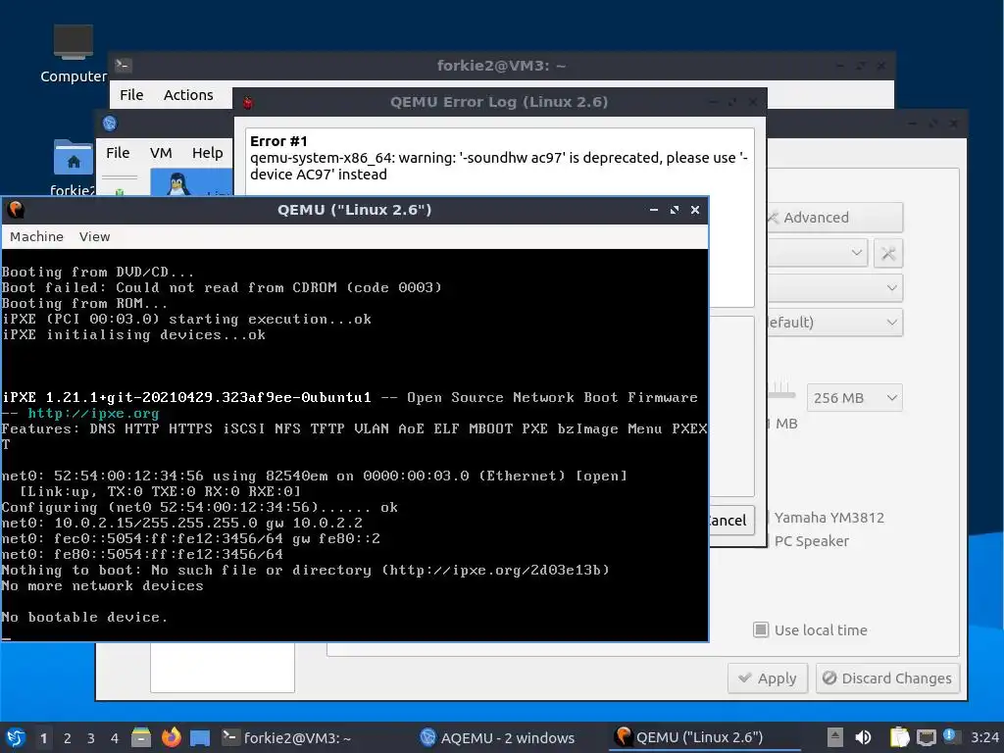Switch to workspace 4
The width and height of the screenshot is (1004, 753).
coord(115,738)
